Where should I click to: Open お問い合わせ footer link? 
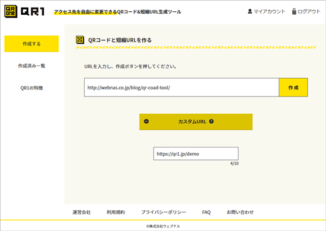240,212
